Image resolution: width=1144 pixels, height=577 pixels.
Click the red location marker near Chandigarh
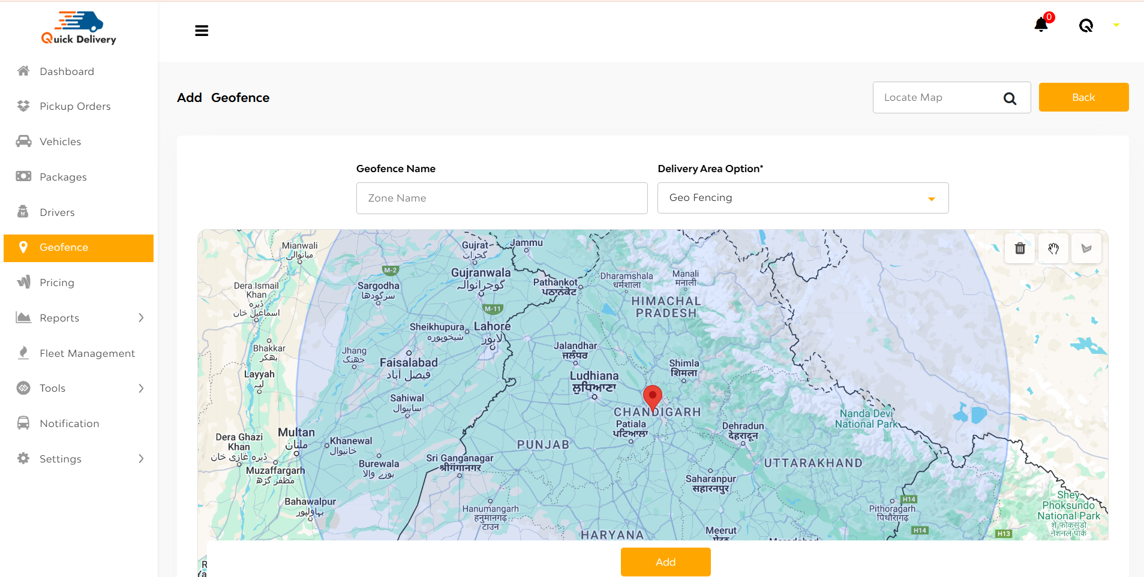(653, 398)
